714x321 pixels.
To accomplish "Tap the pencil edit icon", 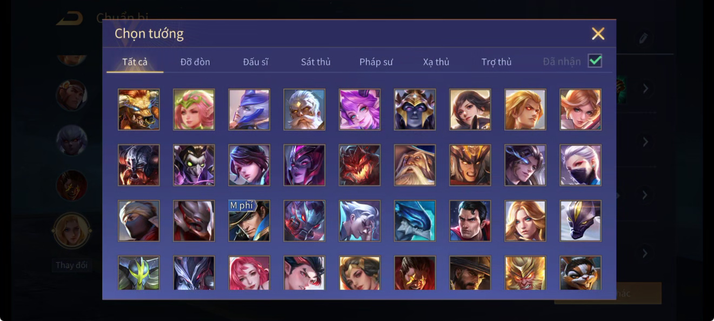I will 643,38.
